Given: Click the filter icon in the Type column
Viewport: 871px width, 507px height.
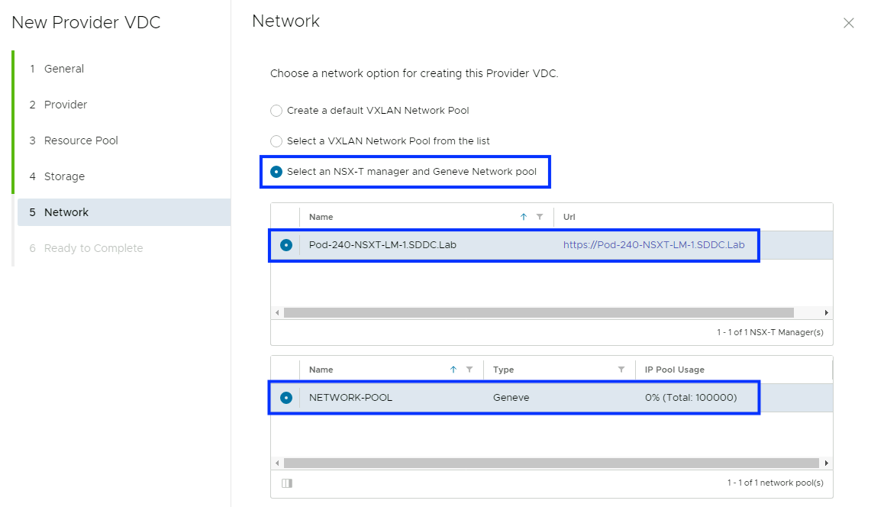Looking at the screenshot, I should (621, 370).
